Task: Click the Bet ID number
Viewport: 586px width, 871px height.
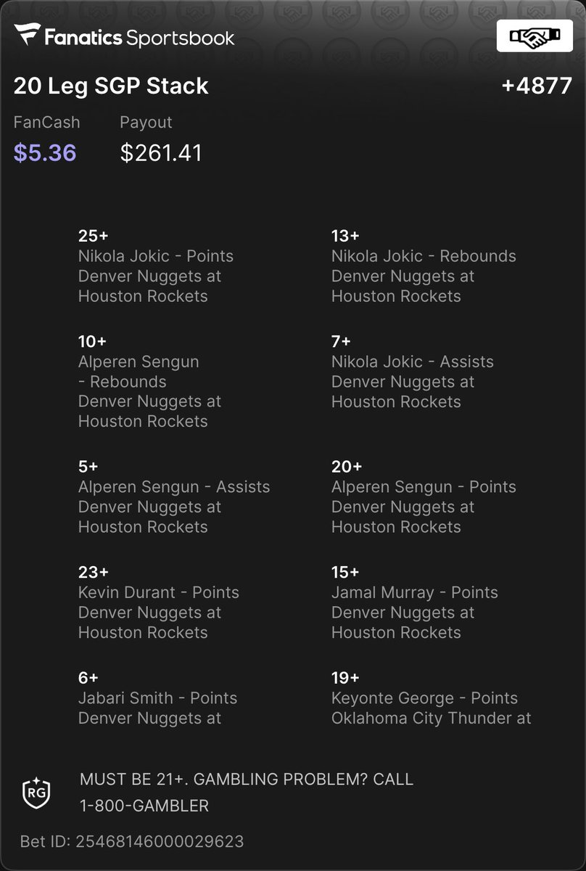Action: 162,842
